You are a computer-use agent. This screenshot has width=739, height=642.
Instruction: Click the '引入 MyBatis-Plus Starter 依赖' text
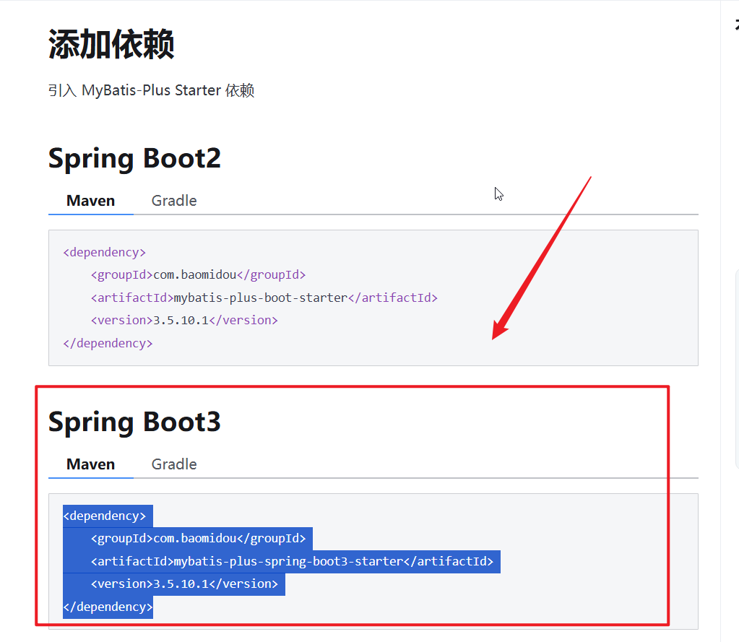[x=151, y=90]
